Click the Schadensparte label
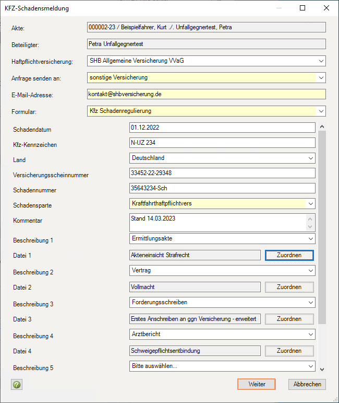The image size is (339, 403). coord(32,205)
